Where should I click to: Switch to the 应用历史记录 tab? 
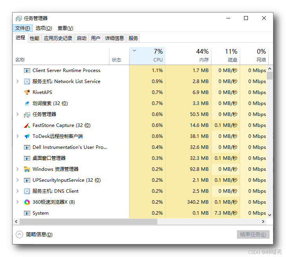click(x=58, y=38)
